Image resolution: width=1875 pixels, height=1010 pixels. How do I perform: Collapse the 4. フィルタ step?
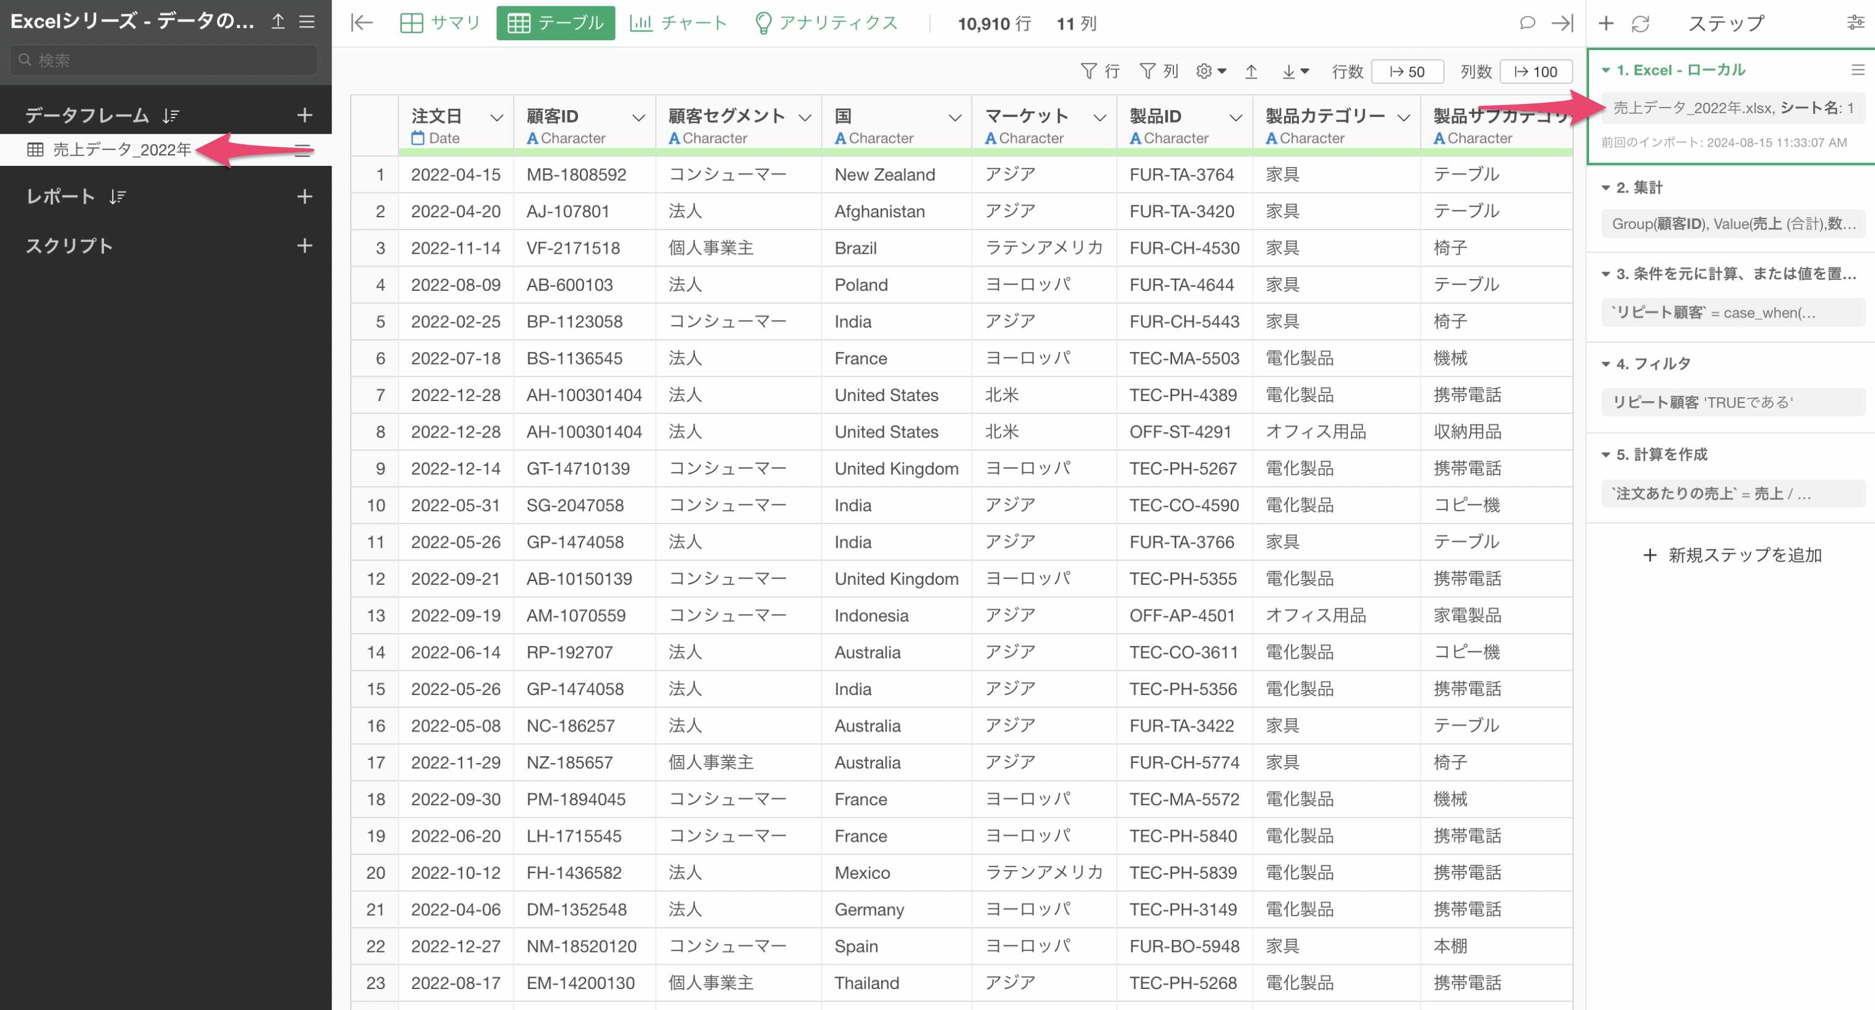1606,364
